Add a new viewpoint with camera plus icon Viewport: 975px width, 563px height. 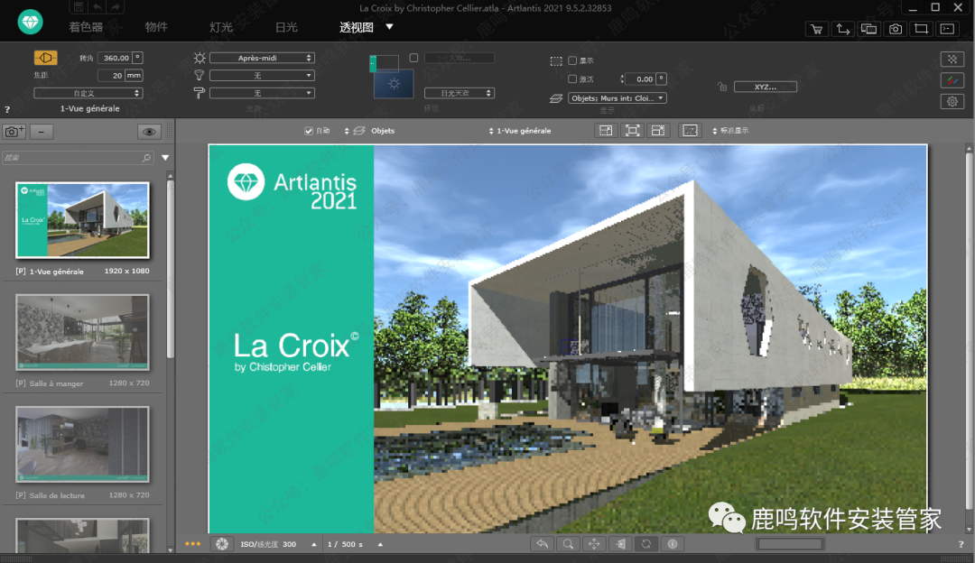[x=14, y=132]
